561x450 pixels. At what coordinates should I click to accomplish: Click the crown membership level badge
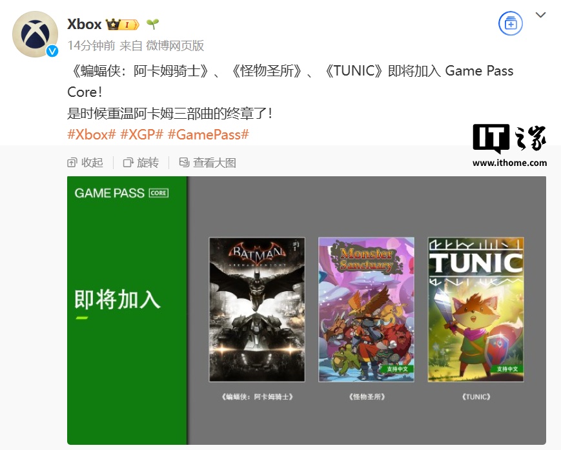(122, 25)
